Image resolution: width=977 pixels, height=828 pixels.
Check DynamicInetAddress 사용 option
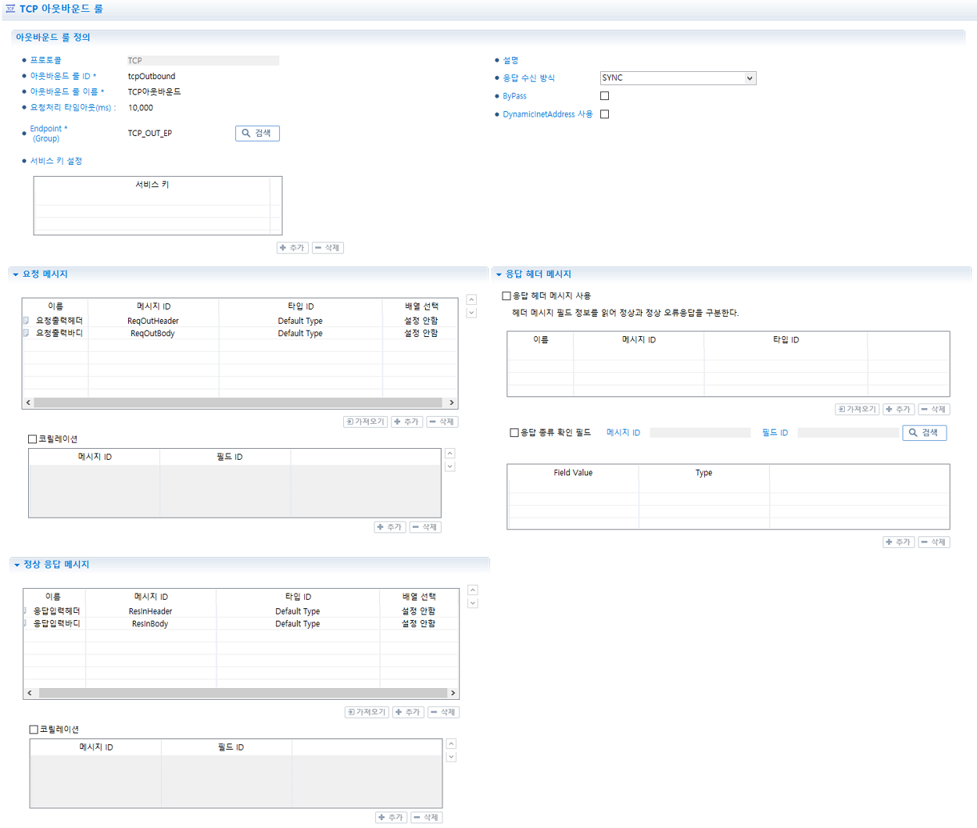[x=605, y=113]
